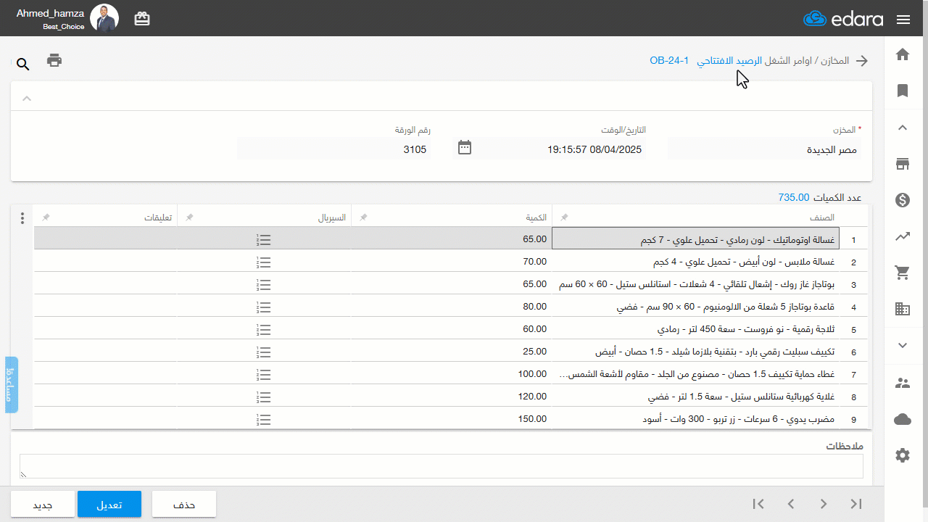Go to the next record arrow
Image resolution: width=928 pixels, height=522 pixels.
coord(824,504)
